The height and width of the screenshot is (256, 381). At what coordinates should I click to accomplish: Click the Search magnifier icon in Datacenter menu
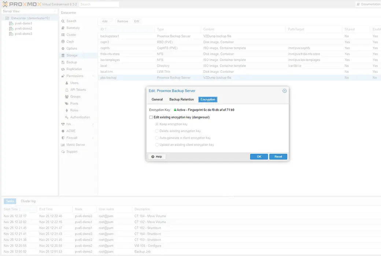pos(63,21)
